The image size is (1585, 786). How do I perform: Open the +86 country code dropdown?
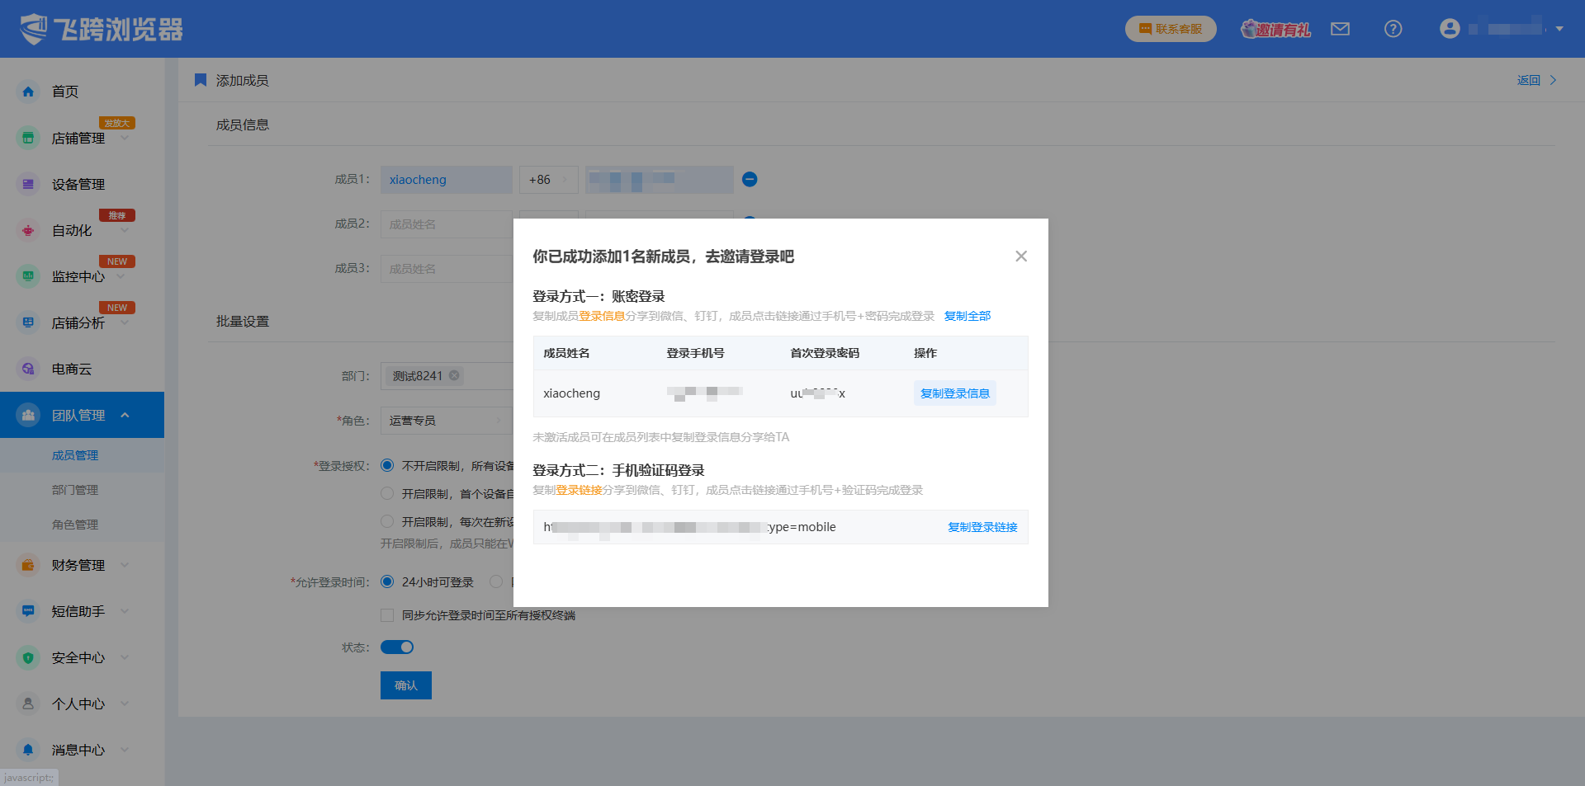548,180
